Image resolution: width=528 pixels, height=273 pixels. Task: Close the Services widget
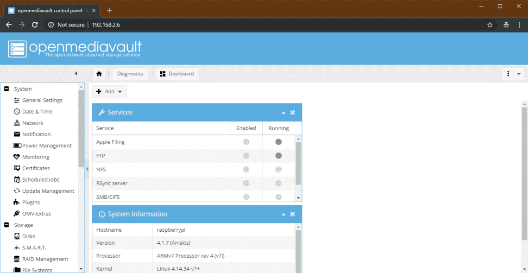tap(293, 113)
